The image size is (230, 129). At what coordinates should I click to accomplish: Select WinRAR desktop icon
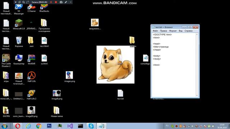(x=31, y=59)
